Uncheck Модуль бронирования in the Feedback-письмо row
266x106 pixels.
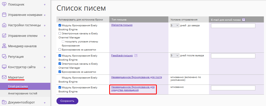[x=60, y=56]
